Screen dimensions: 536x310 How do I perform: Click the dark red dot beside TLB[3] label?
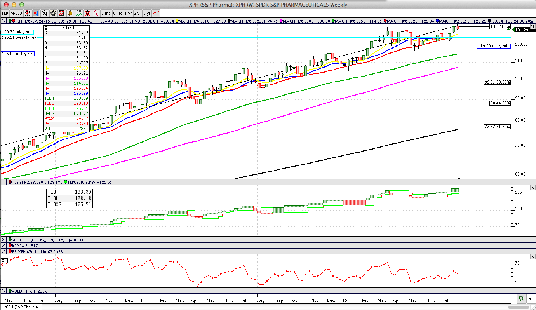(x=10, y=182)
